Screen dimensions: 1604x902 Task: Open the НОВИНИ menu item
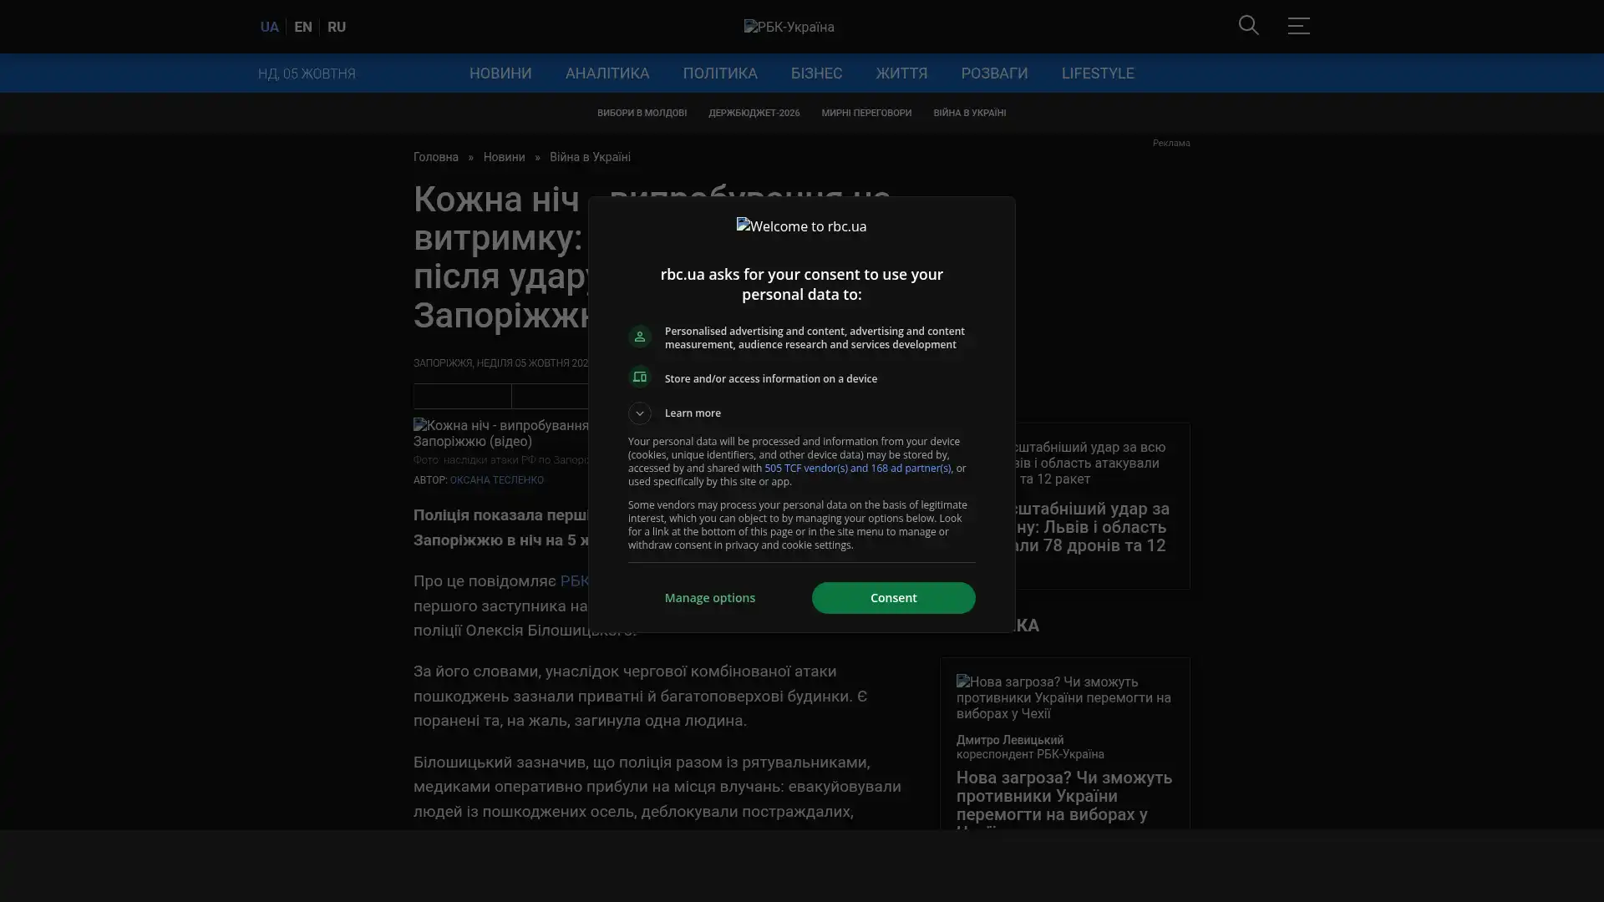coord(500,73)
